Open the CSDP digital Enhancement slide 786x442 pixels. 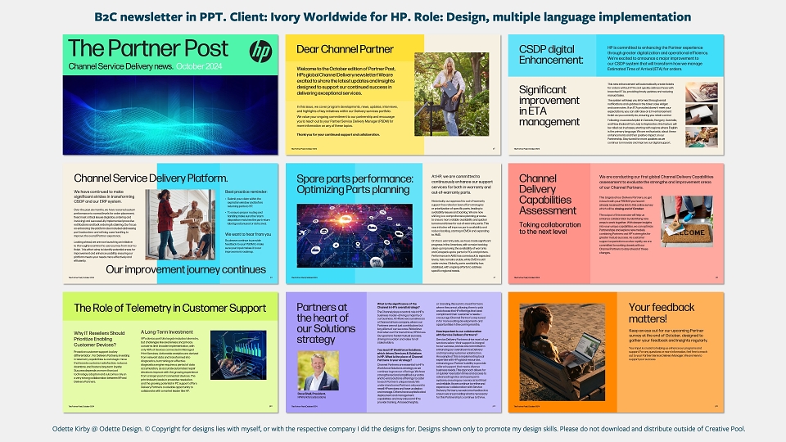pyautogui.click(x=616, y=94)
